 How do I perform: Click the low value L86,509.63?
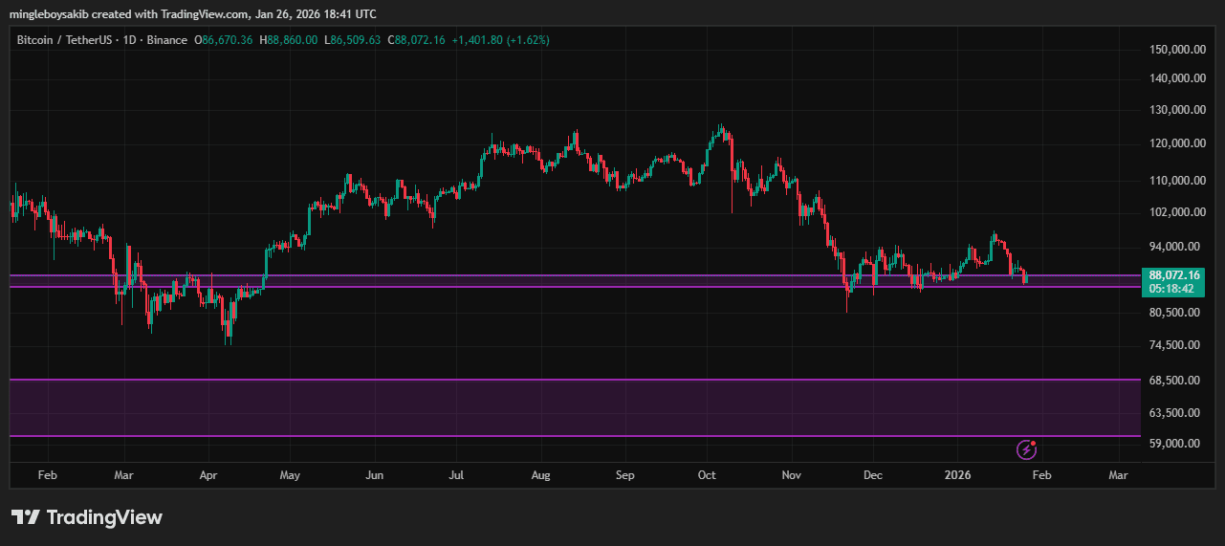click(x=352, y=40)
